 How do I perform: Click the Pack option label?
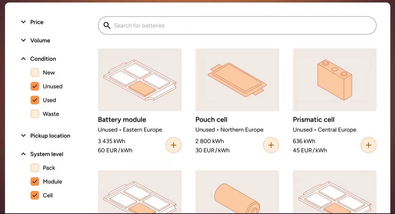coord(49,168)
